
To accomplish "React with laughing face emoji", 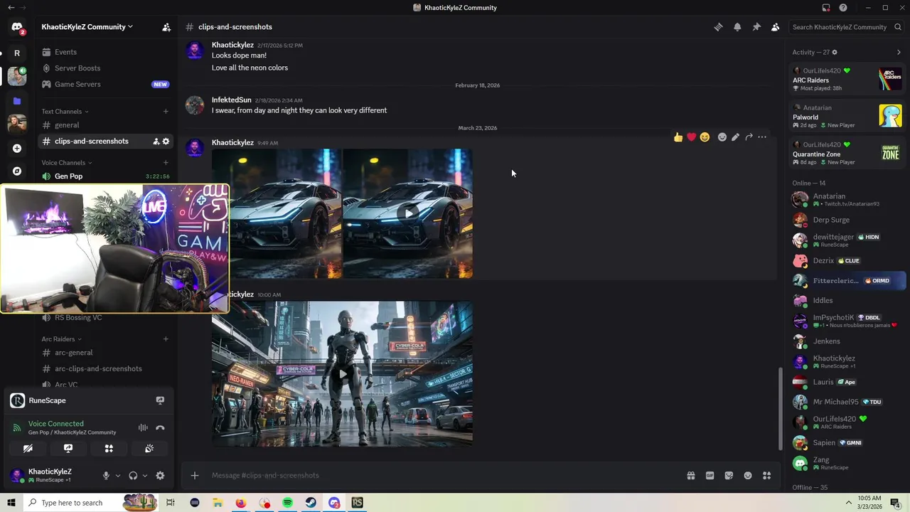I will click(x=705, y=137).
